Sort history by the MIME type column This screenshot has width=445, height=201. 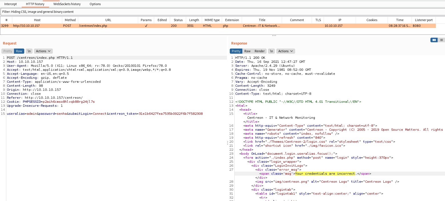[212, 20]
